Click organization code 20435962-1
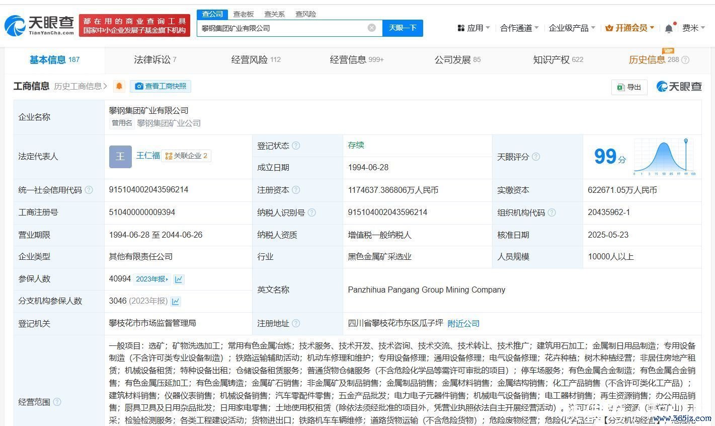 pos(609,212)
